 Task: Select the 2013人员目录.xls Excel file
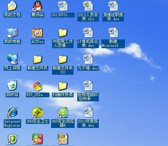click(88, 6)
